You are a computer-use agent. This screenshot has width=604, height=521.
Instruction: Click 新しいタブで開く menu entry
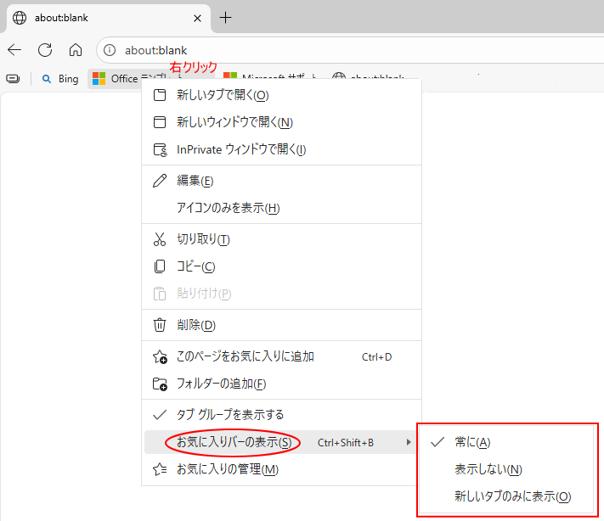(222, 95)
